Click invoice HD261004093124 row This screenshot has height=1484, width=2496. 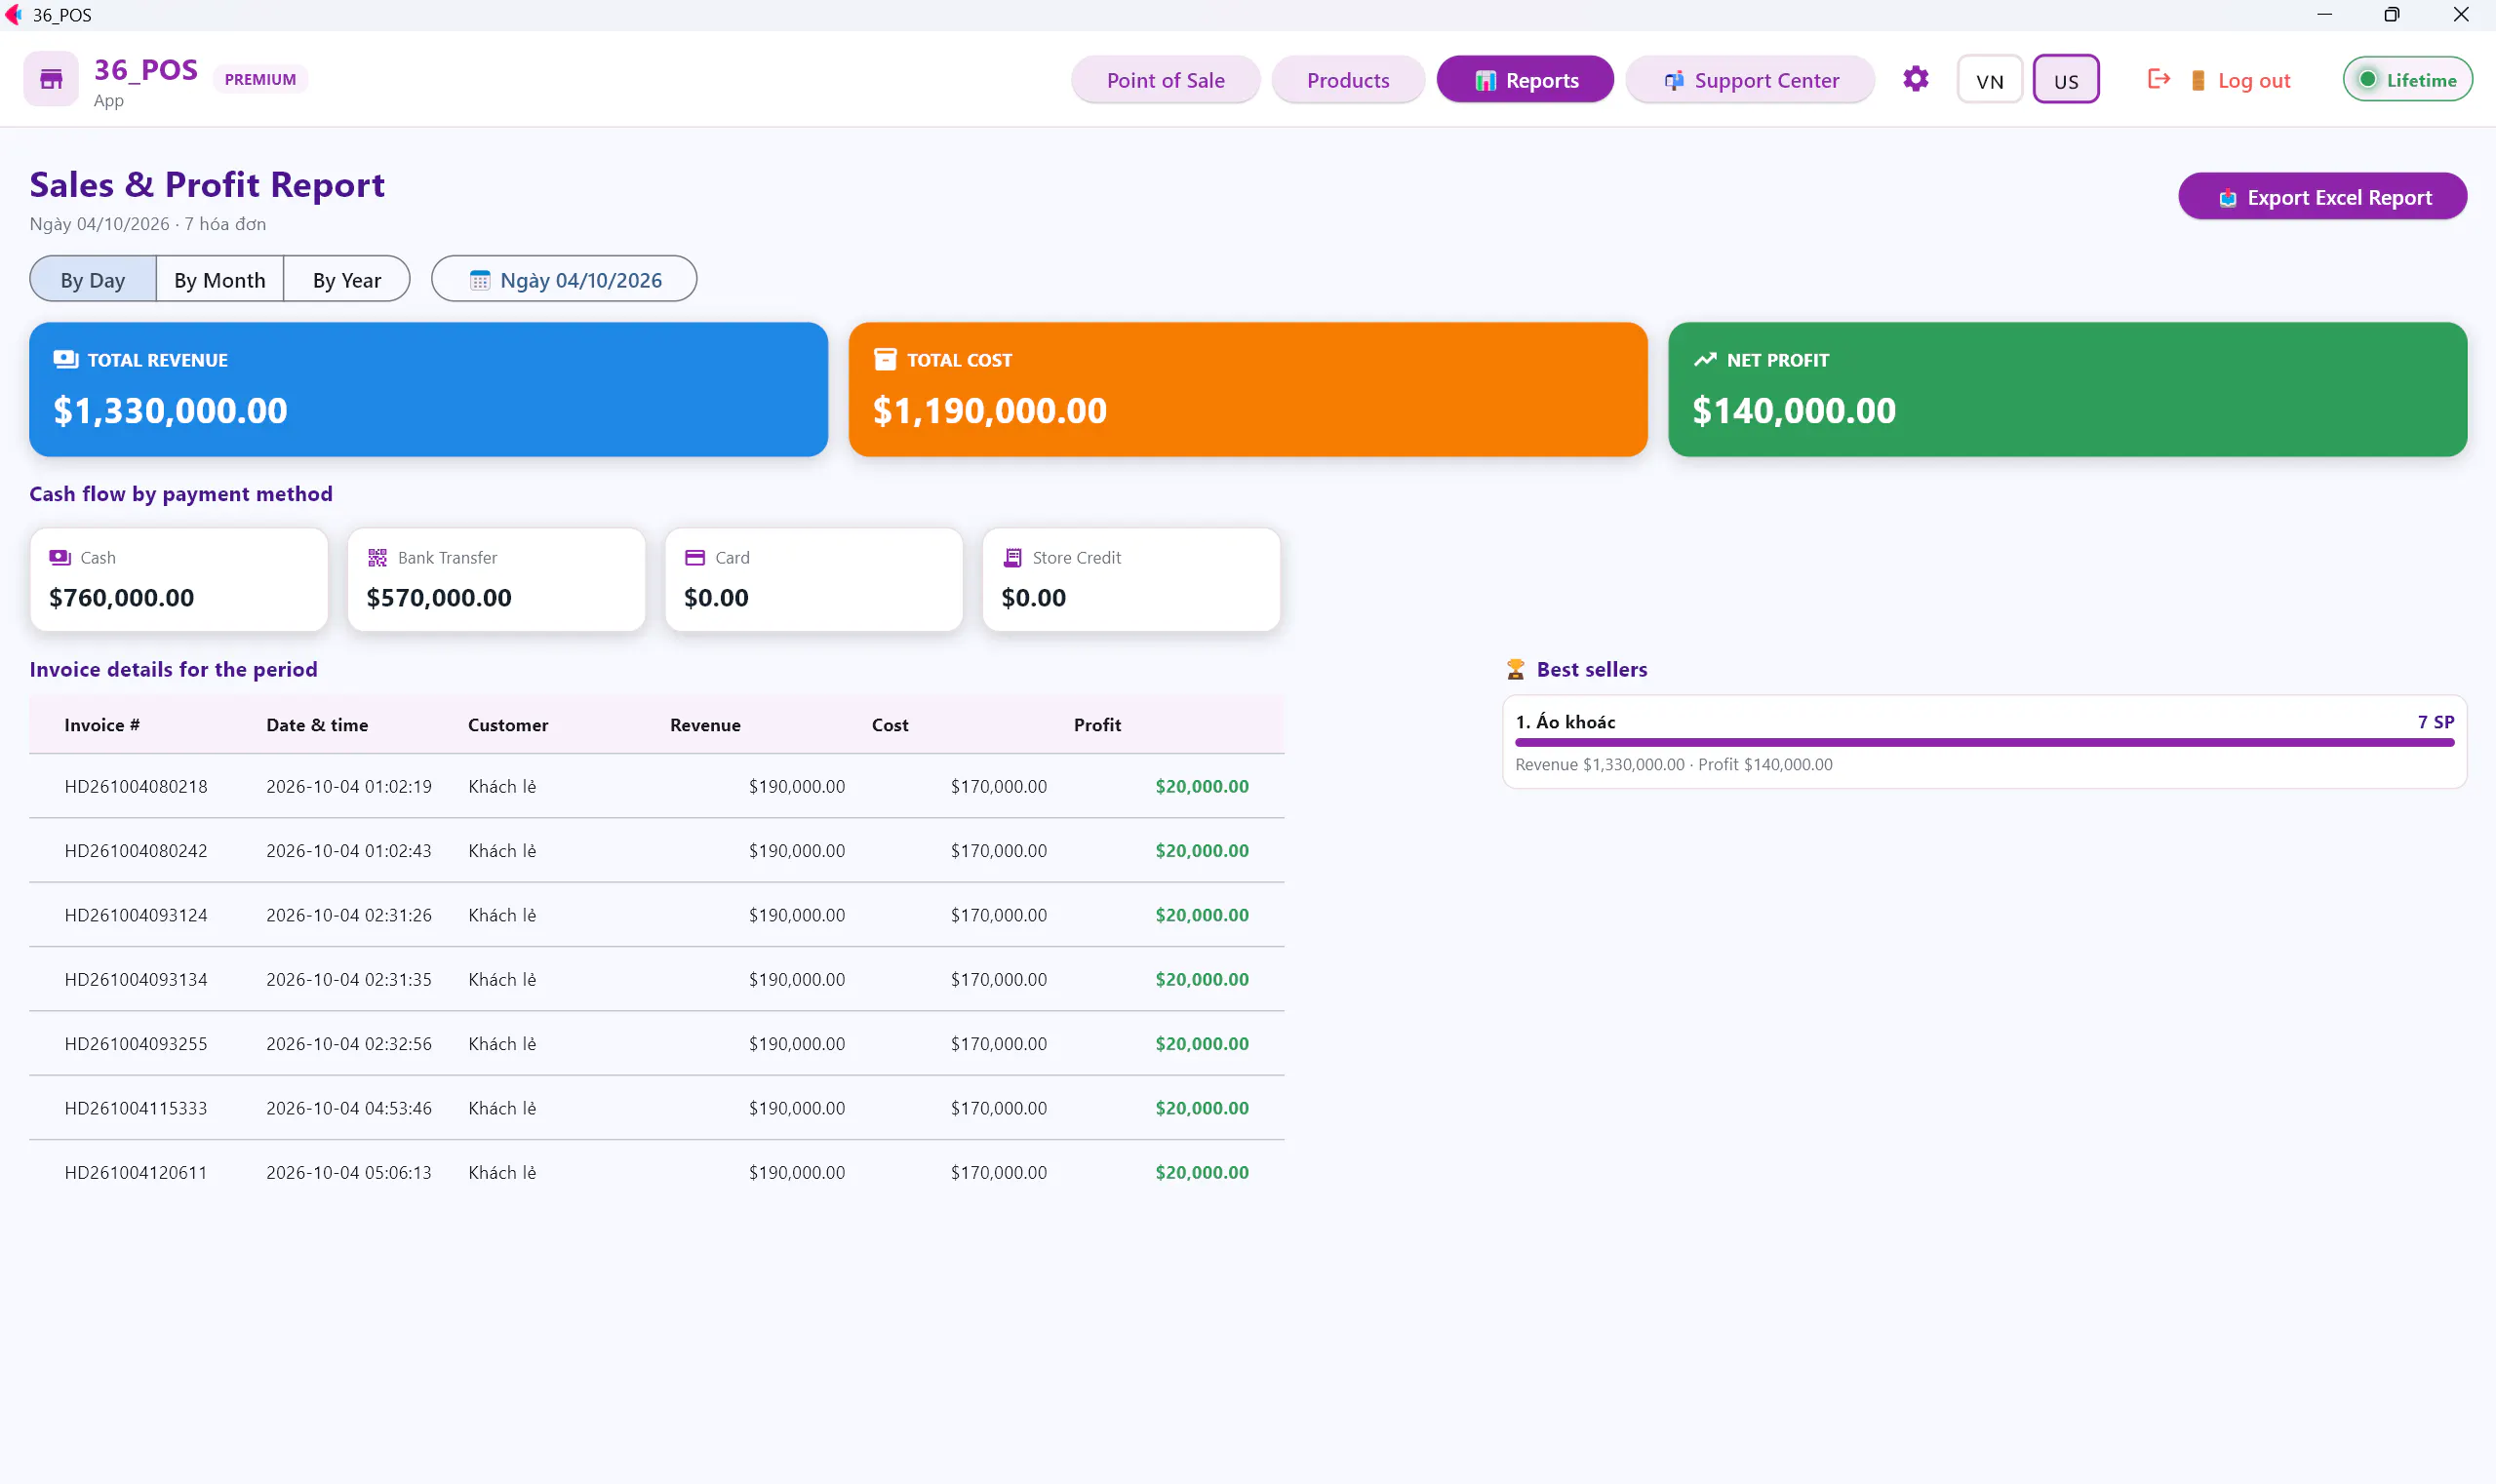[x=656, y=915]
